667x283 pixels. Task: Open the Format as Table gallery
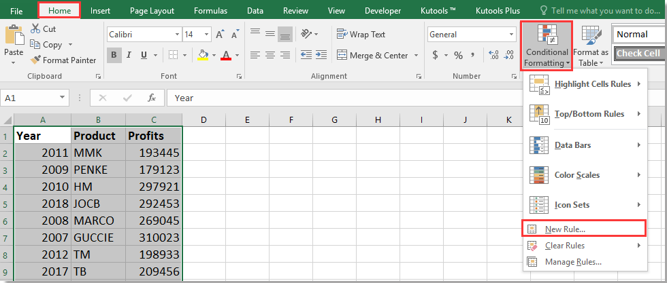[x=590, y=46]
